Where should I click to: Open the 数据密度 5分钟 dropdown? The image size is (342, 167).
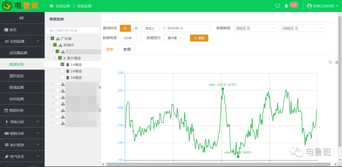tap(131, 38)
